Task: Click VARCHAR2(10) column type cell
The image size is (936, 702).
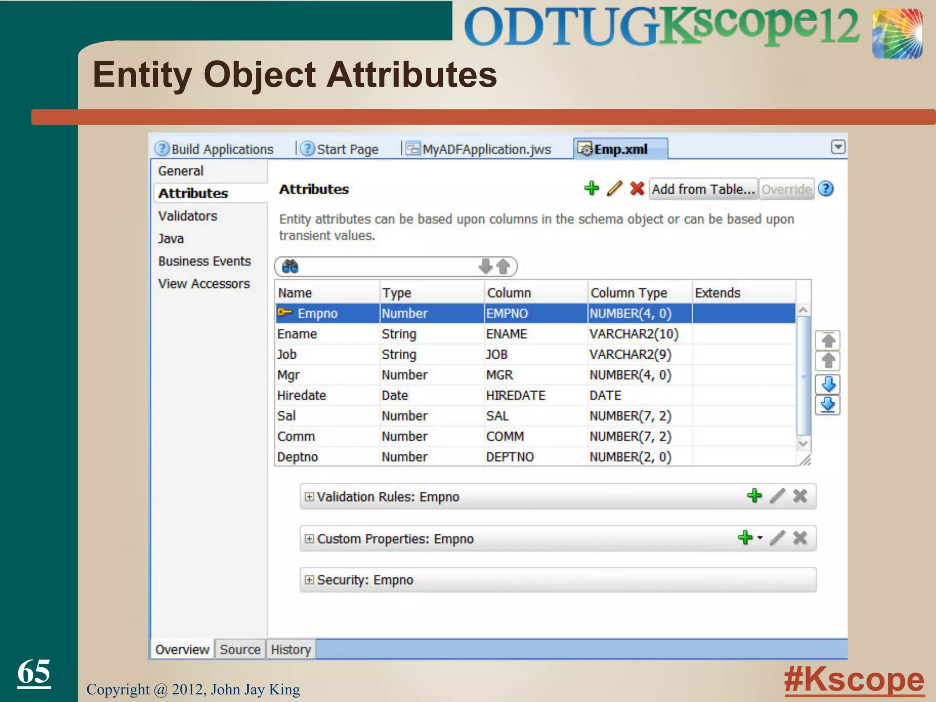Action: point(640,334)
